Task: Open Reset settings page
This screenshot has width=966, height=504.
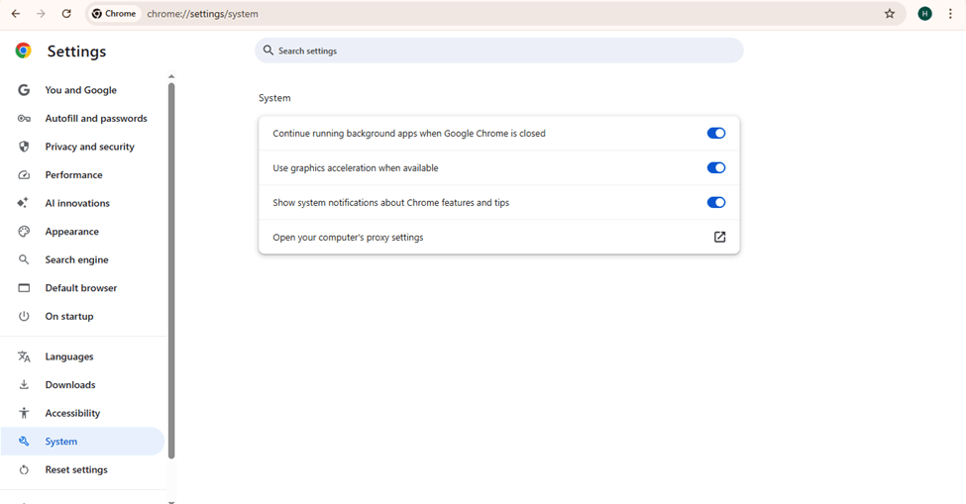Action: click(76, 469)
